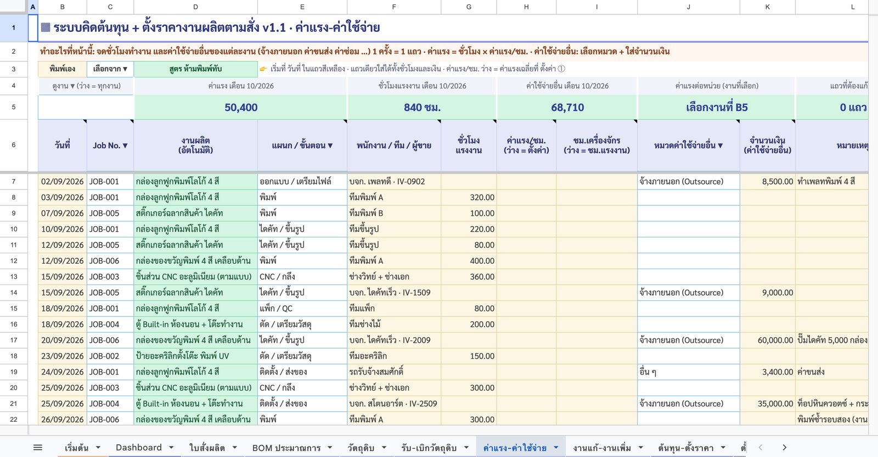Image resolution: width=878 pixels, height=457 pixels.
Task: Open the วัตถุดิบ sheet tab
Action: [361, 448]
